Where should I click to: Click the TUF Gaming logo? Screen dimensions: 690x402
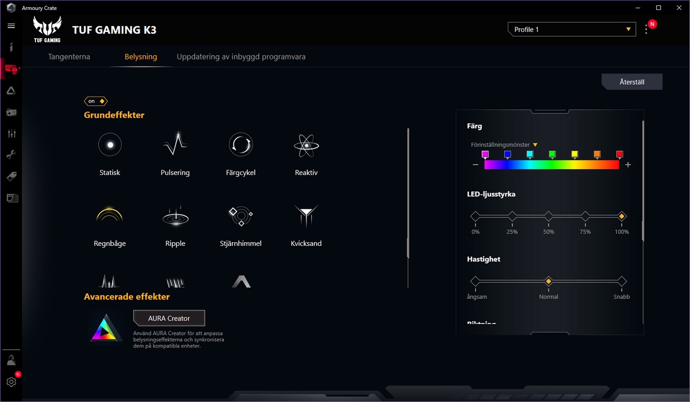[47, 29]
